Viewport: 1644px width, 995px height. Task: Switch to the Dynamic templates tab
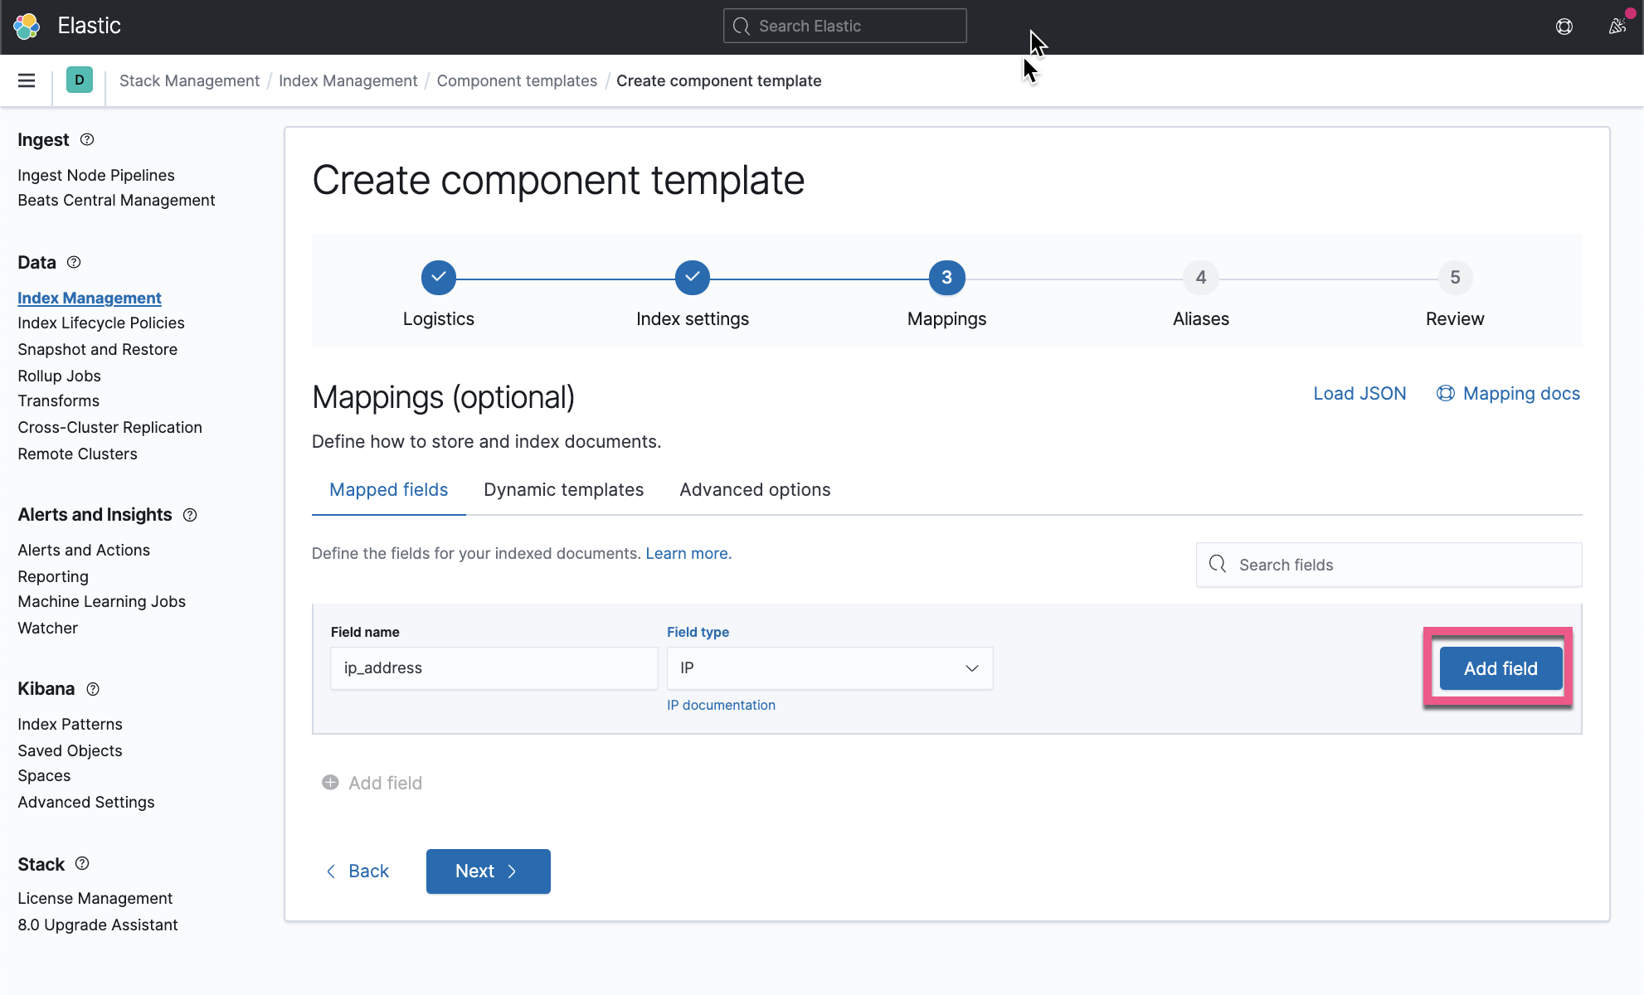[563, 489]
